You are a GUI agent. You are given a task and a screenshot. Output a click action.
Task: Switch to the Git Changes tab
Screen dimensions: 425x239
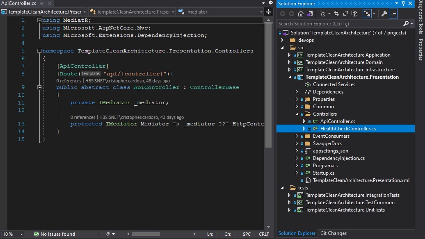coord(333,233)
